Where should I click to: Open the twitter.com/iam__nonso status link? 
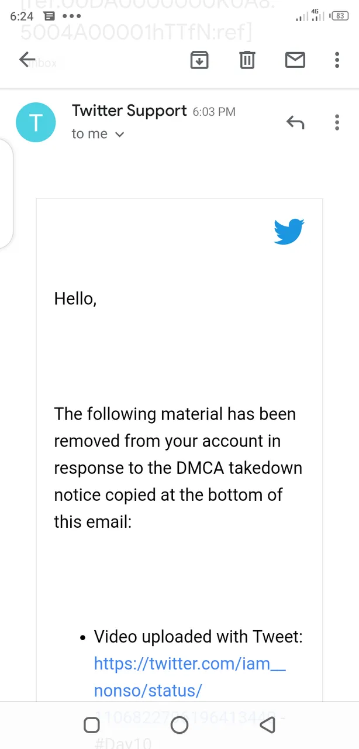tap(189, 677)
